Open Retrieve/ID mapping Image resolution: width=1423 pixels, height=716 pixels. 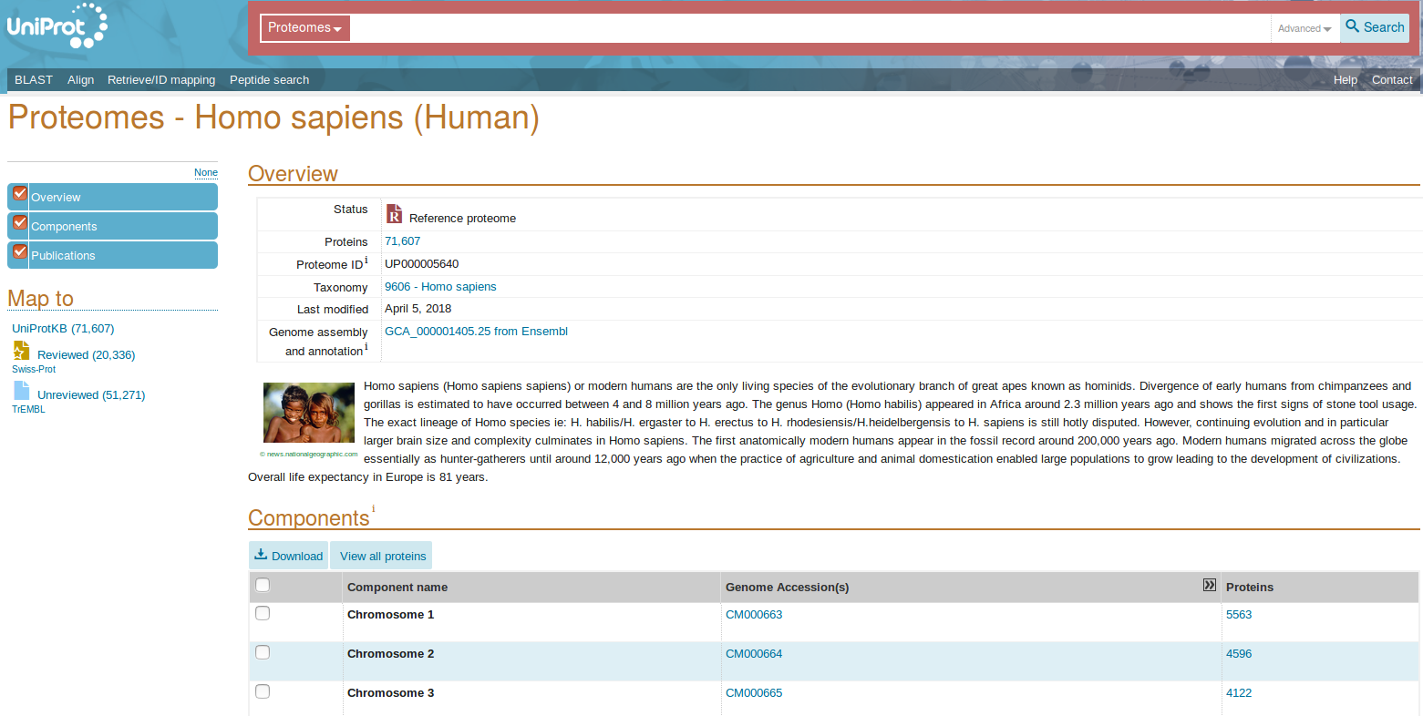[x=161, y=80]
